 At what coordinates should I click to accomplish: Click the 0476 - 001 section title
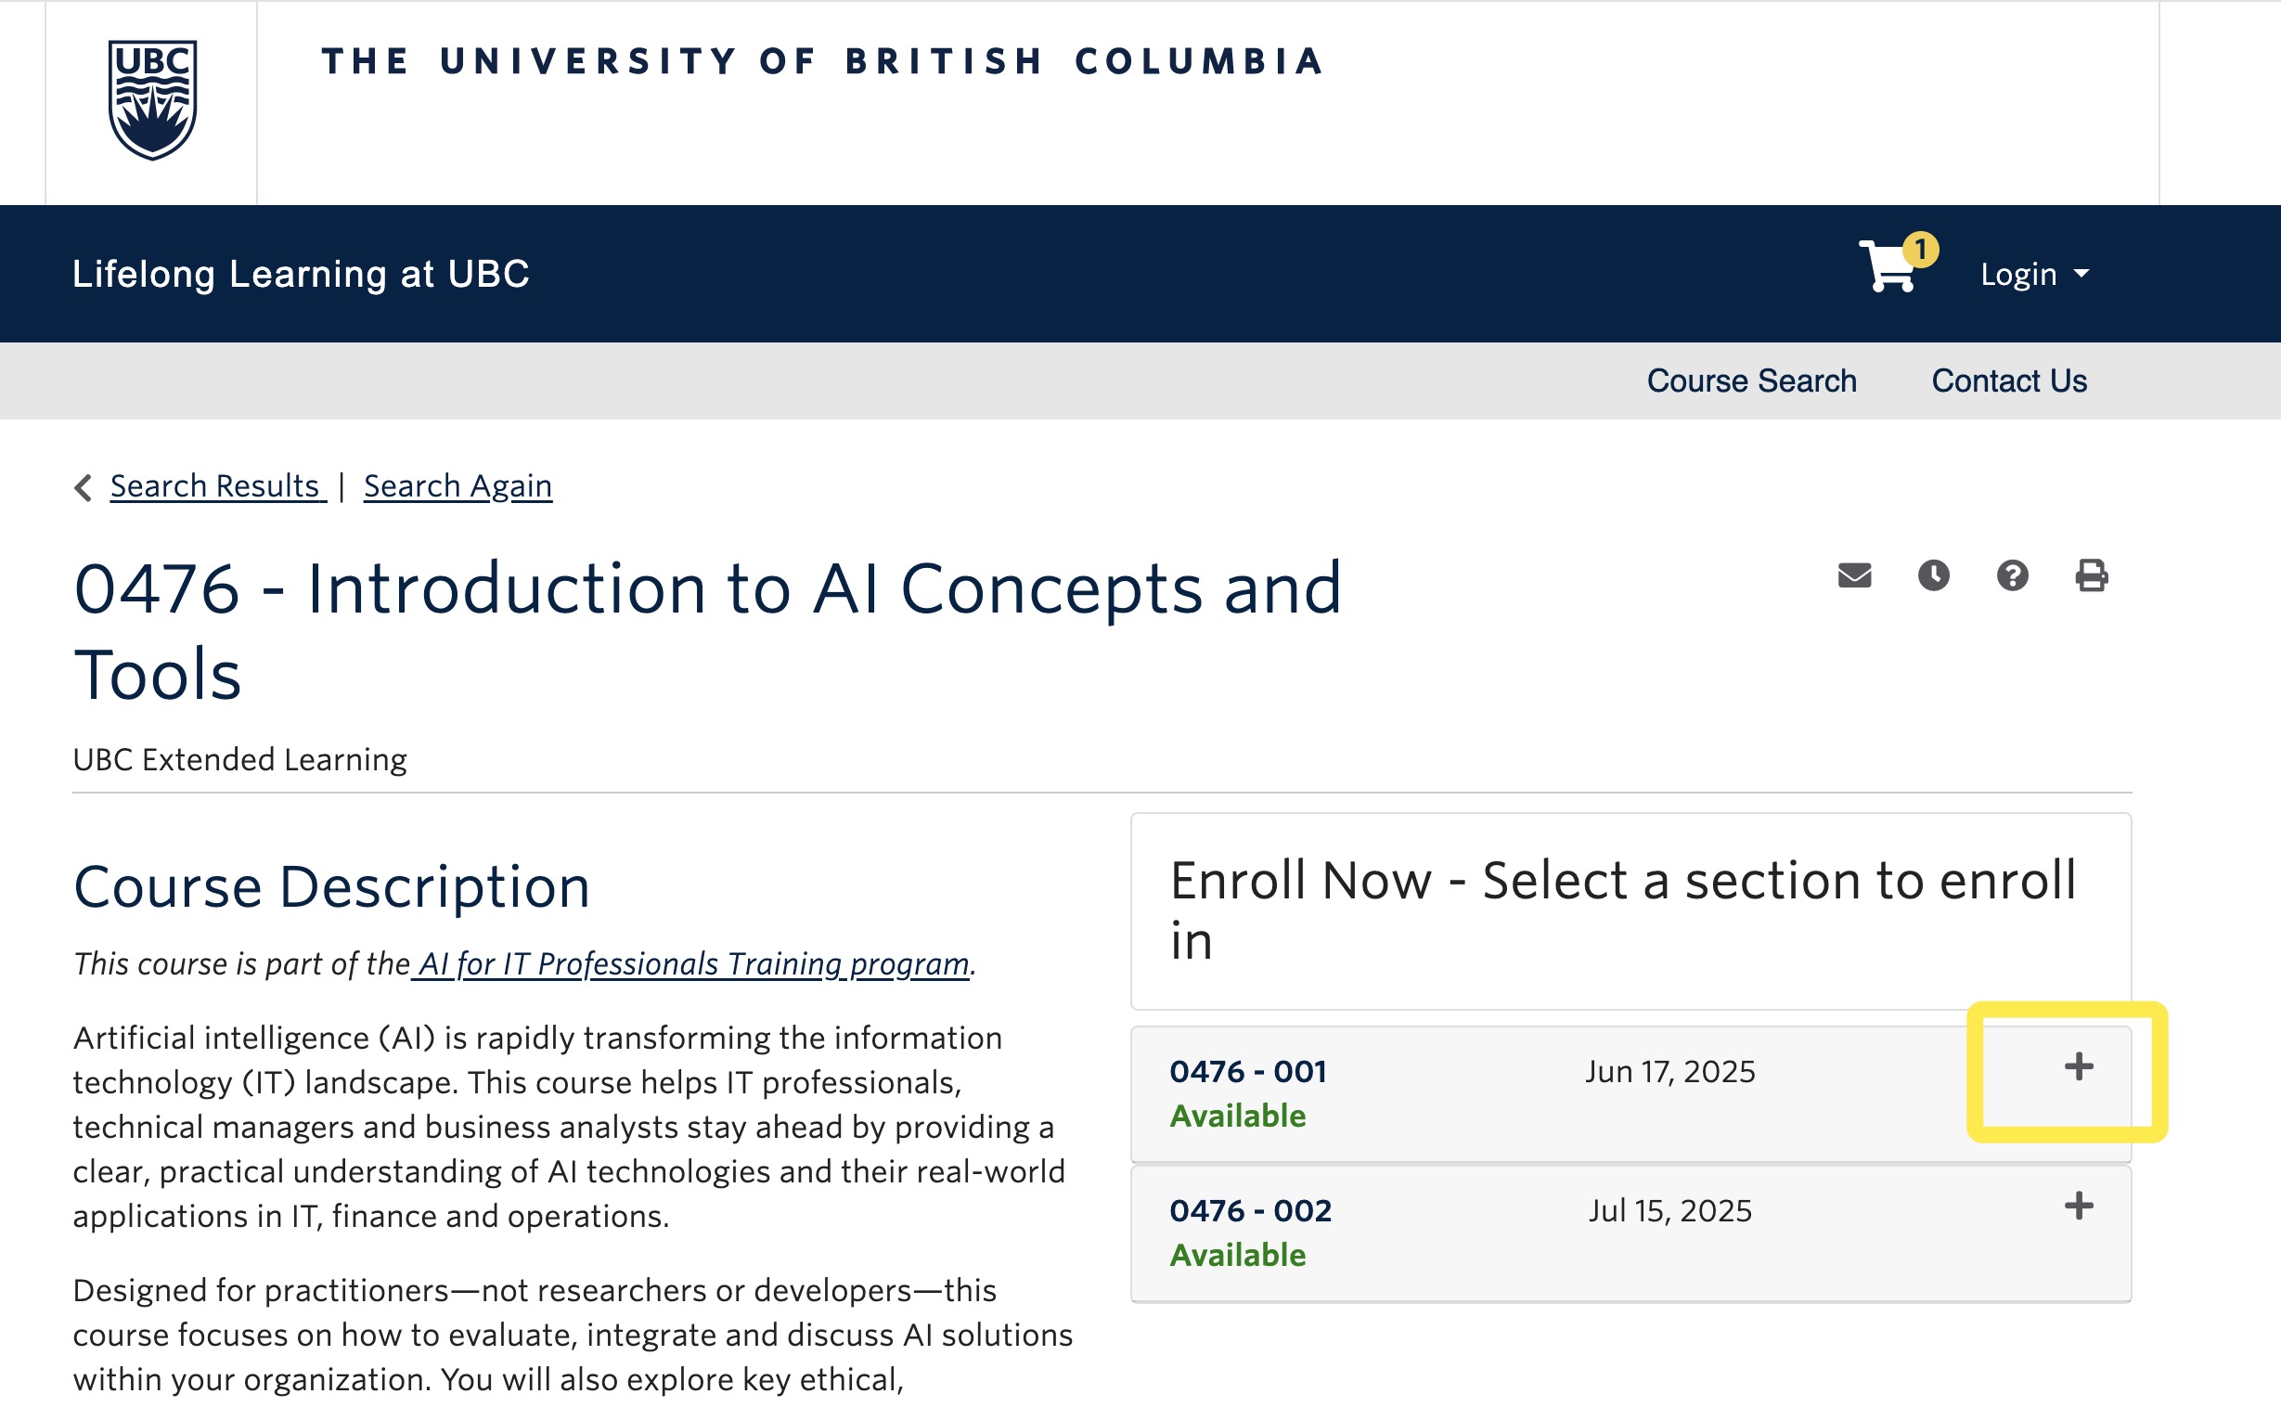click(x=1247, y=1072)
